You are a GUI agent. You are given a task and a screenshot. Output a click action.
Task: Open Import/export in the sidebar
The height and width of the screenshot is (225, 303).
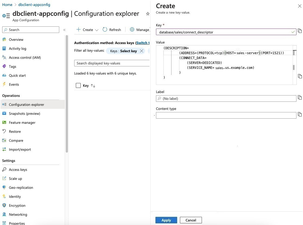point(20,149)
